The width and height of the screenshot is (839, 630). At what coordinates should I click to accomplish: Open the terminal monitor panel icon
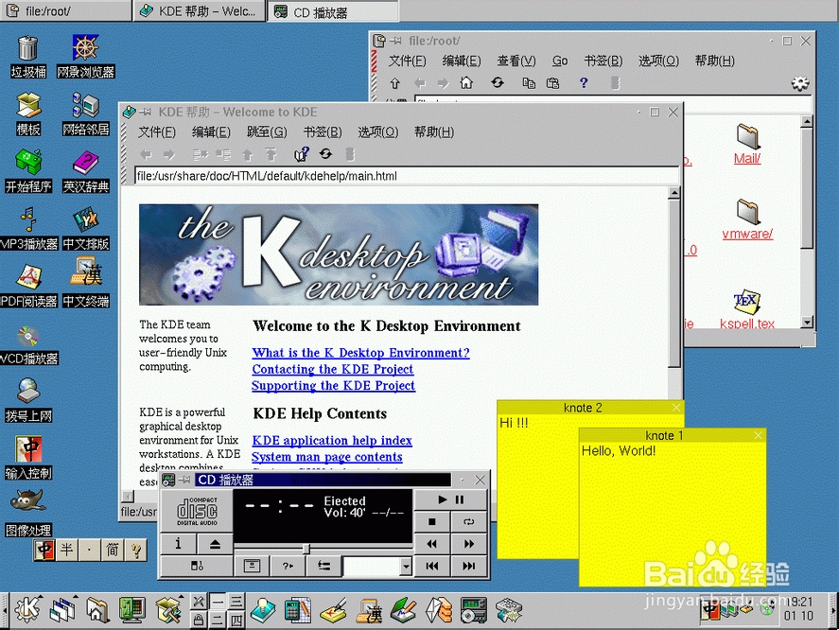point(132,609)
